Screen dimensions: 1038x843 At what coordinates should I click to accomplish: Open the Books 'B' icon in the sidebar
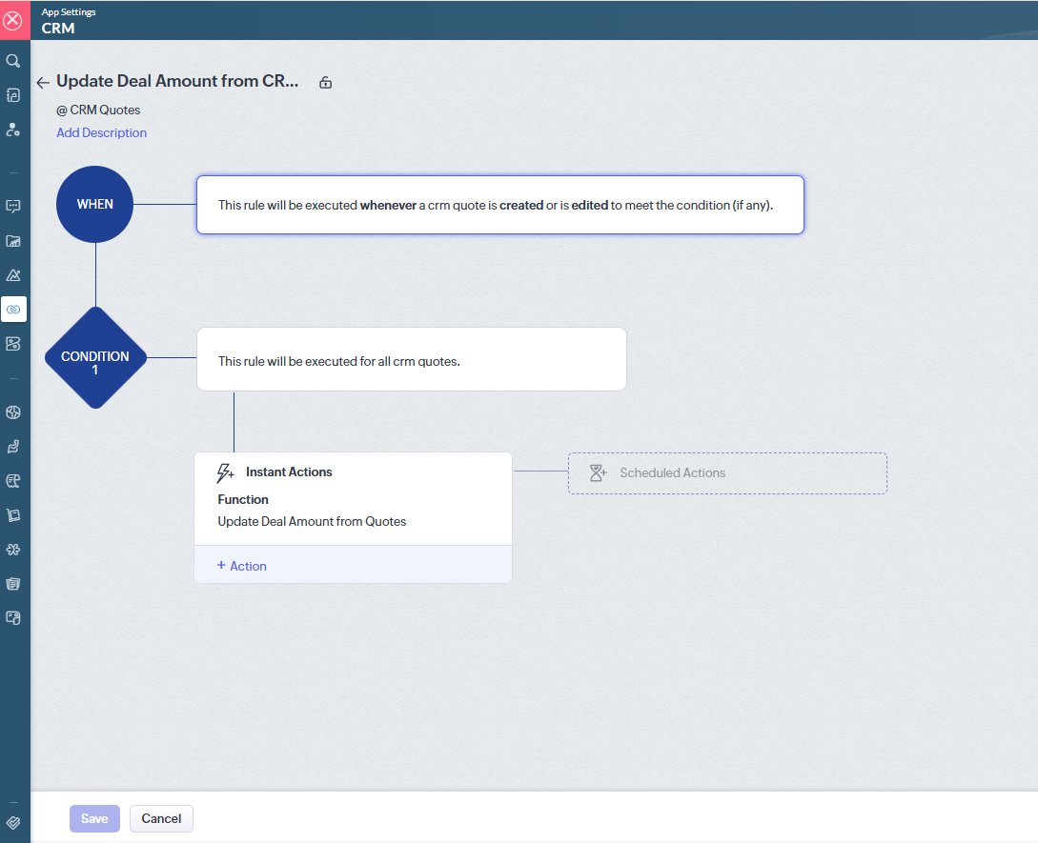(x=13, y=344)
